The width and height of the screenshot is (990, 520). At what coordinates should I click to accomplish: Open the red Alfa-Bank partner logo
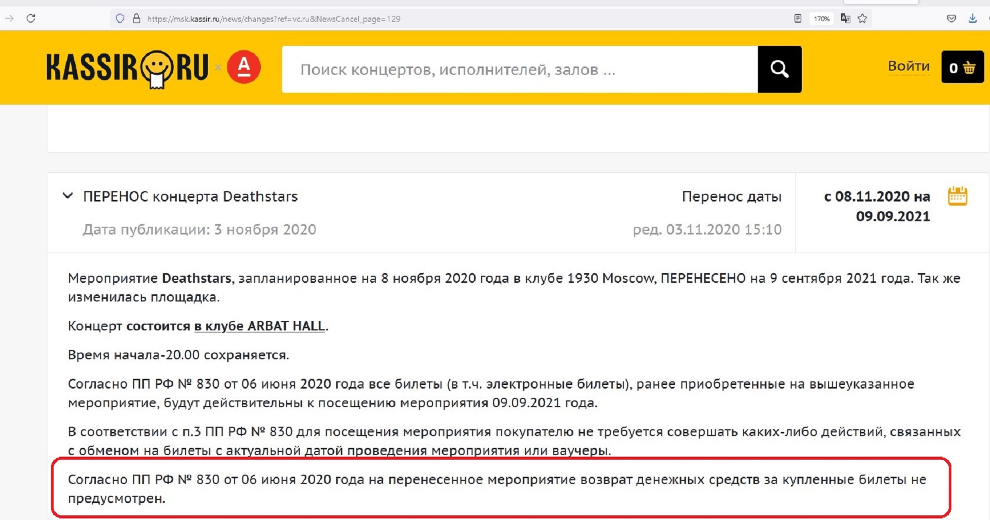click(x=244, y=67)
